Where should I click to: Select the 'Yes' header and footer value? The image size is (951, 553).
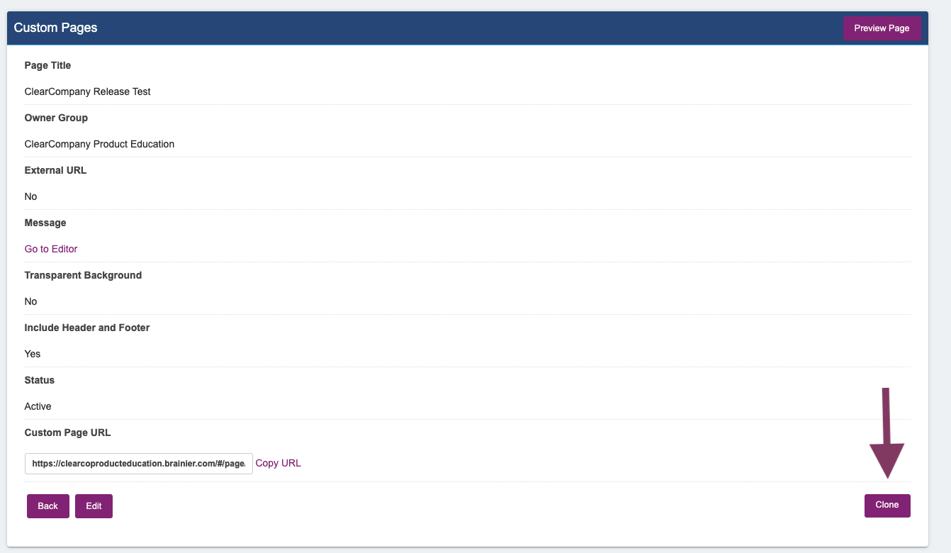33,354
